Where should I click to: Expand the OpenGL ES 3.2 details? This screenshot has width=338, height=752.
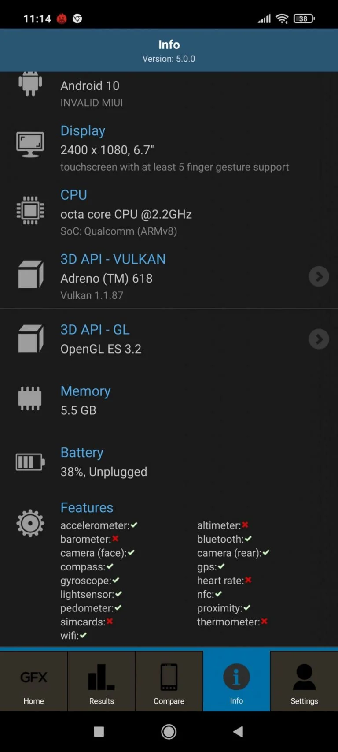[319, 339]
